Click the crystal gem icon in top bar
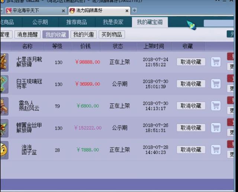Screen dimensions: 238x192 [192, 25]
